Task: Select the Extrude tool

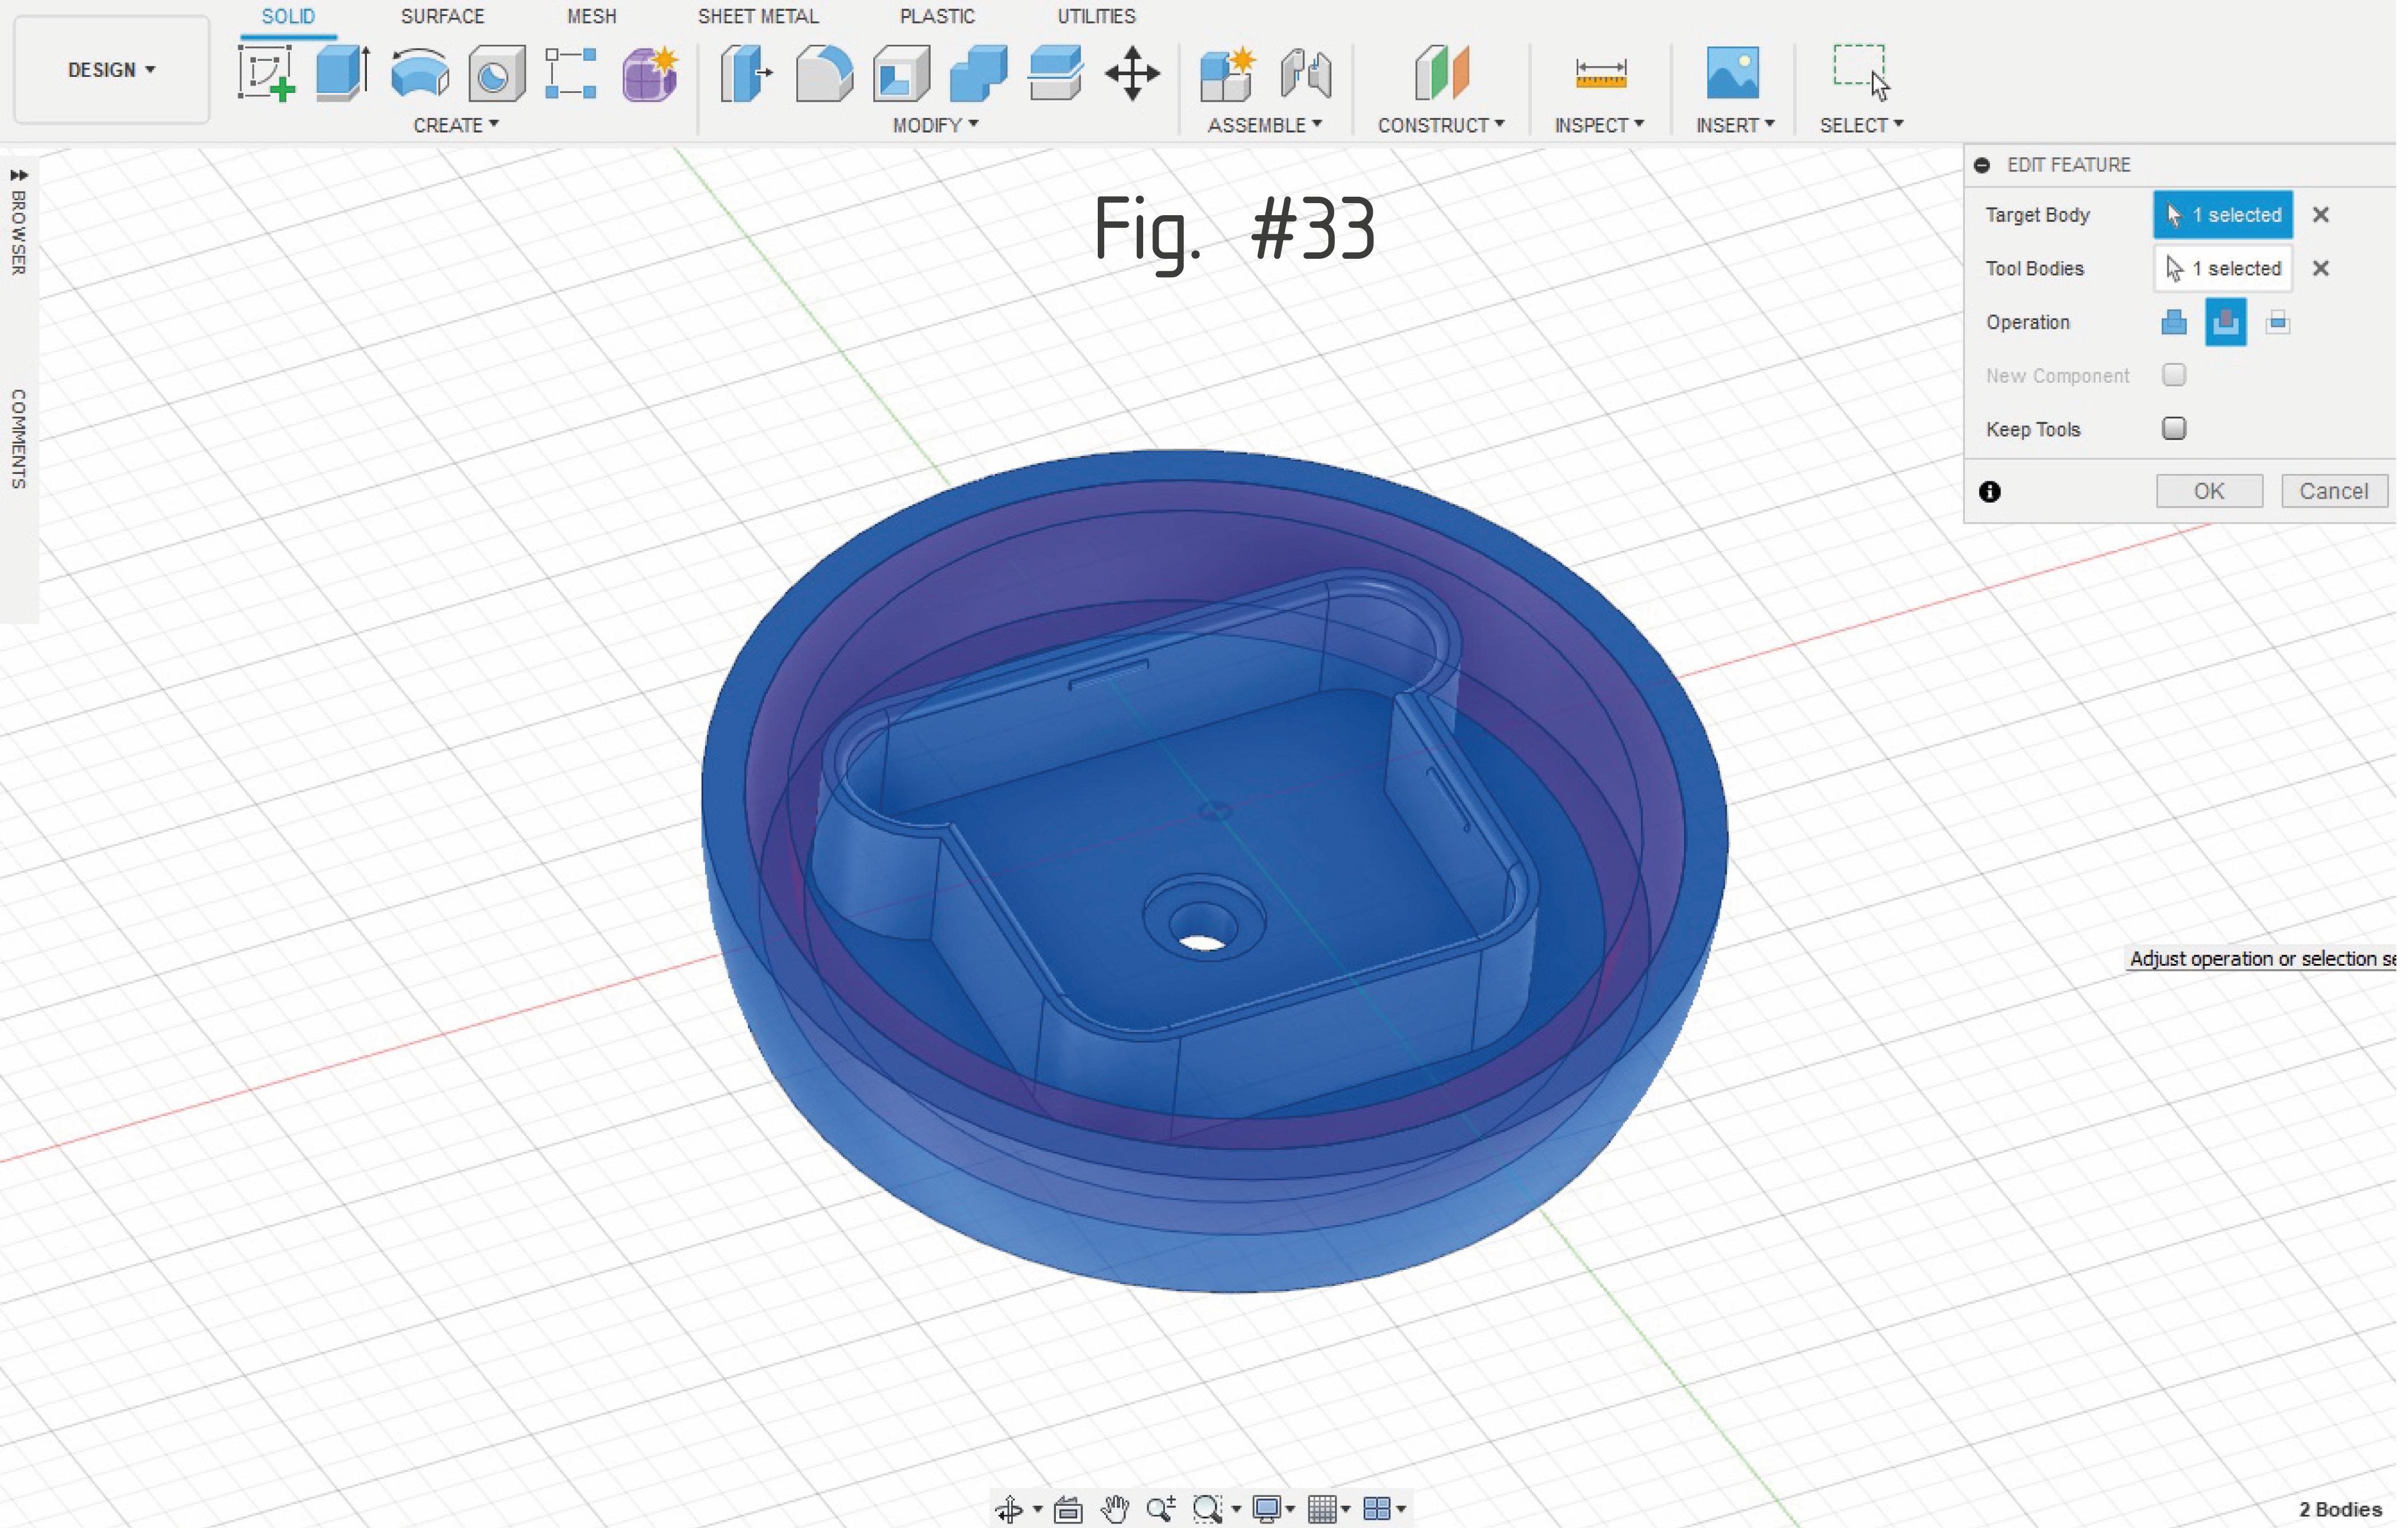Action: [x=342, y=73]
